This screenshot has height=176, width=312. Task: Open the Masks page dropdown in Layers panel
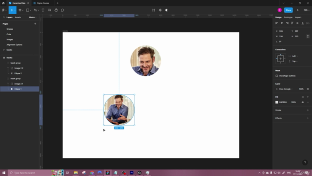pyautogui.click(x=33, y=18)
